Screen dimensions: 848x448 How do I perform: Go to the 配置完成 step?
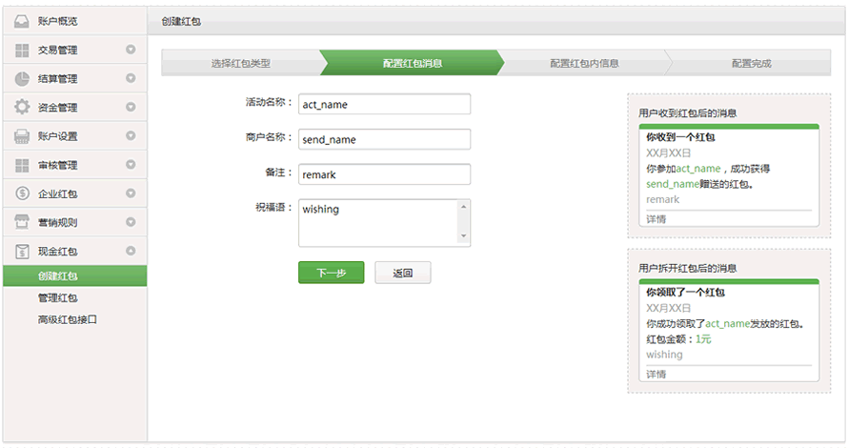tap(751, 63)
